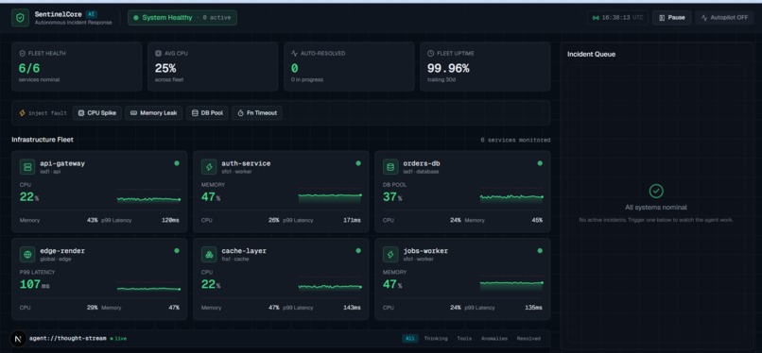Toggle the Autopilot OFF switch
This screenshot has height=353, width=762.
tap(724, 18)
